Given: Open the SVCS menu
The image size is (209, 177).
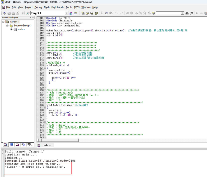Looking at the screenshot, I should (77, 7).
